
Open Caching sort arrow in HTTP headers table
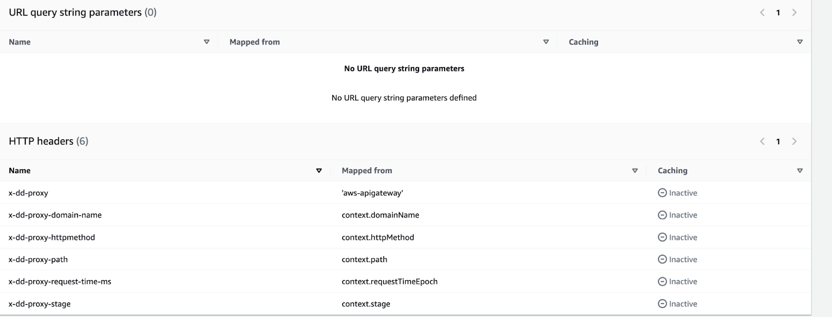(800, 171)
